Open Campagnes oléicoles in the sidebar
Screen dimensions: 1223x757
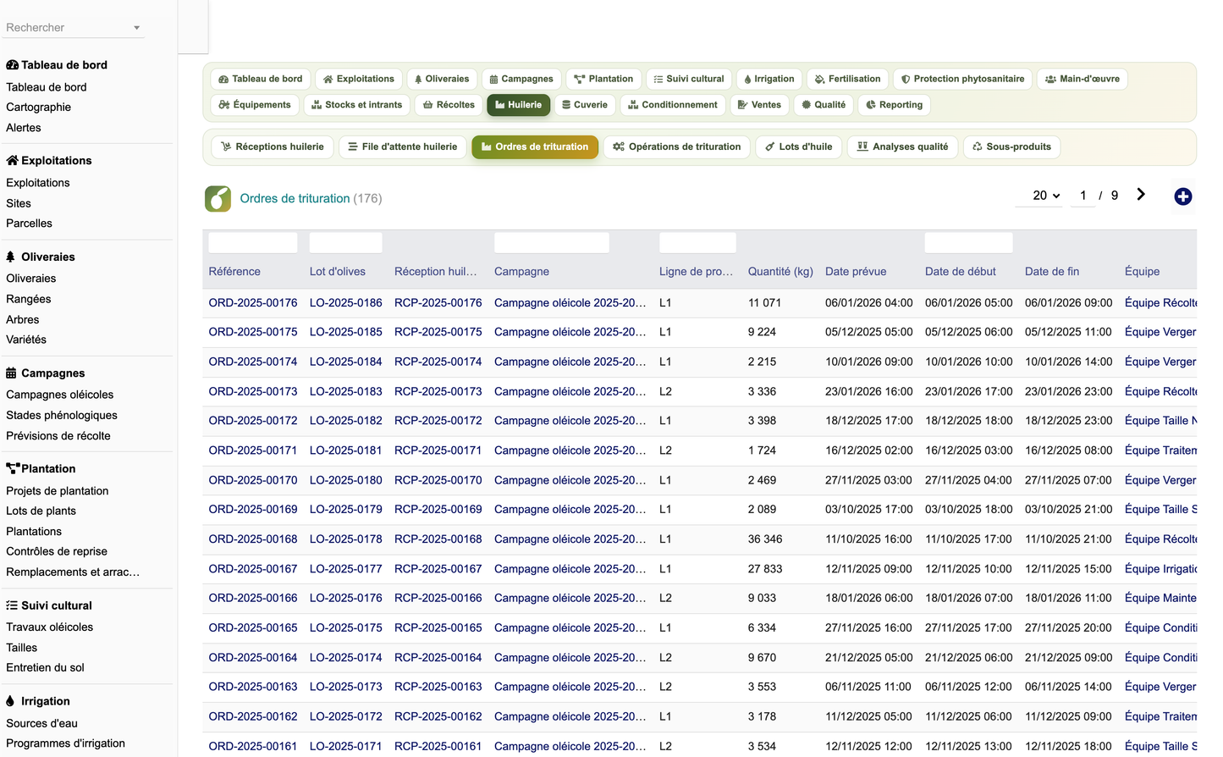pos(59,395)
